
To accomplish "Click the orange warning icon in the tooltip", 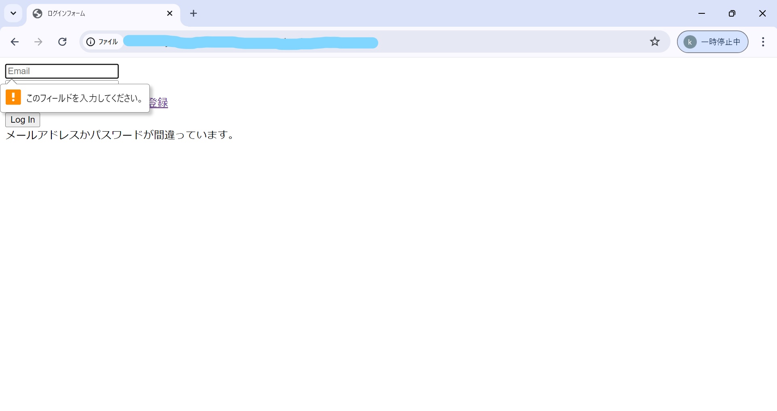I will (x=13, y=97).
